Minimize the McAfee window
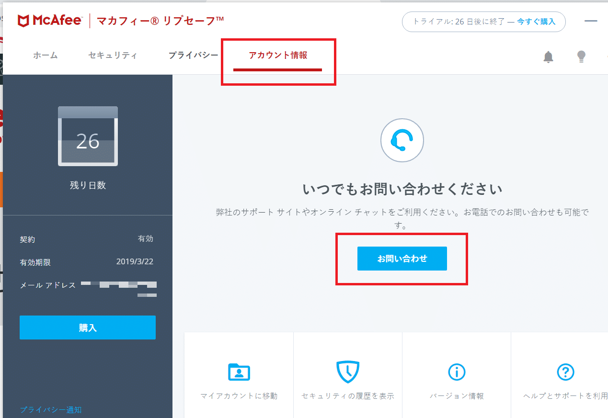 [x=591, y=22]
